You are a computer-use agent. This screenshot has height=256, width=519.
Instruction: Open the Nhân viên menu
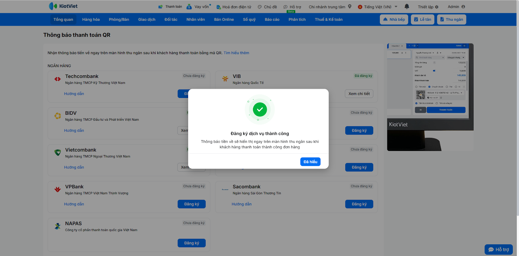tap(196, 19)
